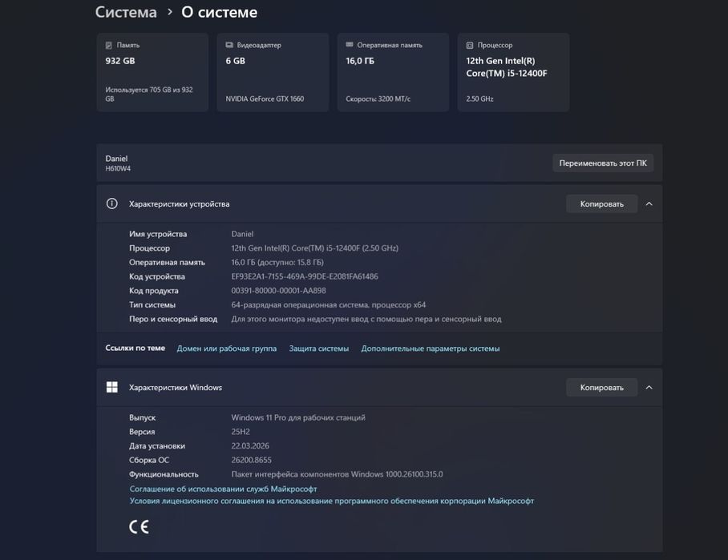Click the H610W4 model text
Viewport: 728px width, 560px height.
click(x=118, y=168)
